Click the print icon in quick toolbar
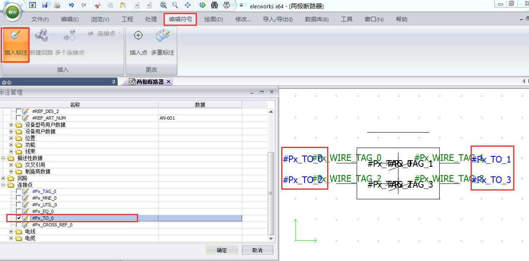 tap(57, 5)
